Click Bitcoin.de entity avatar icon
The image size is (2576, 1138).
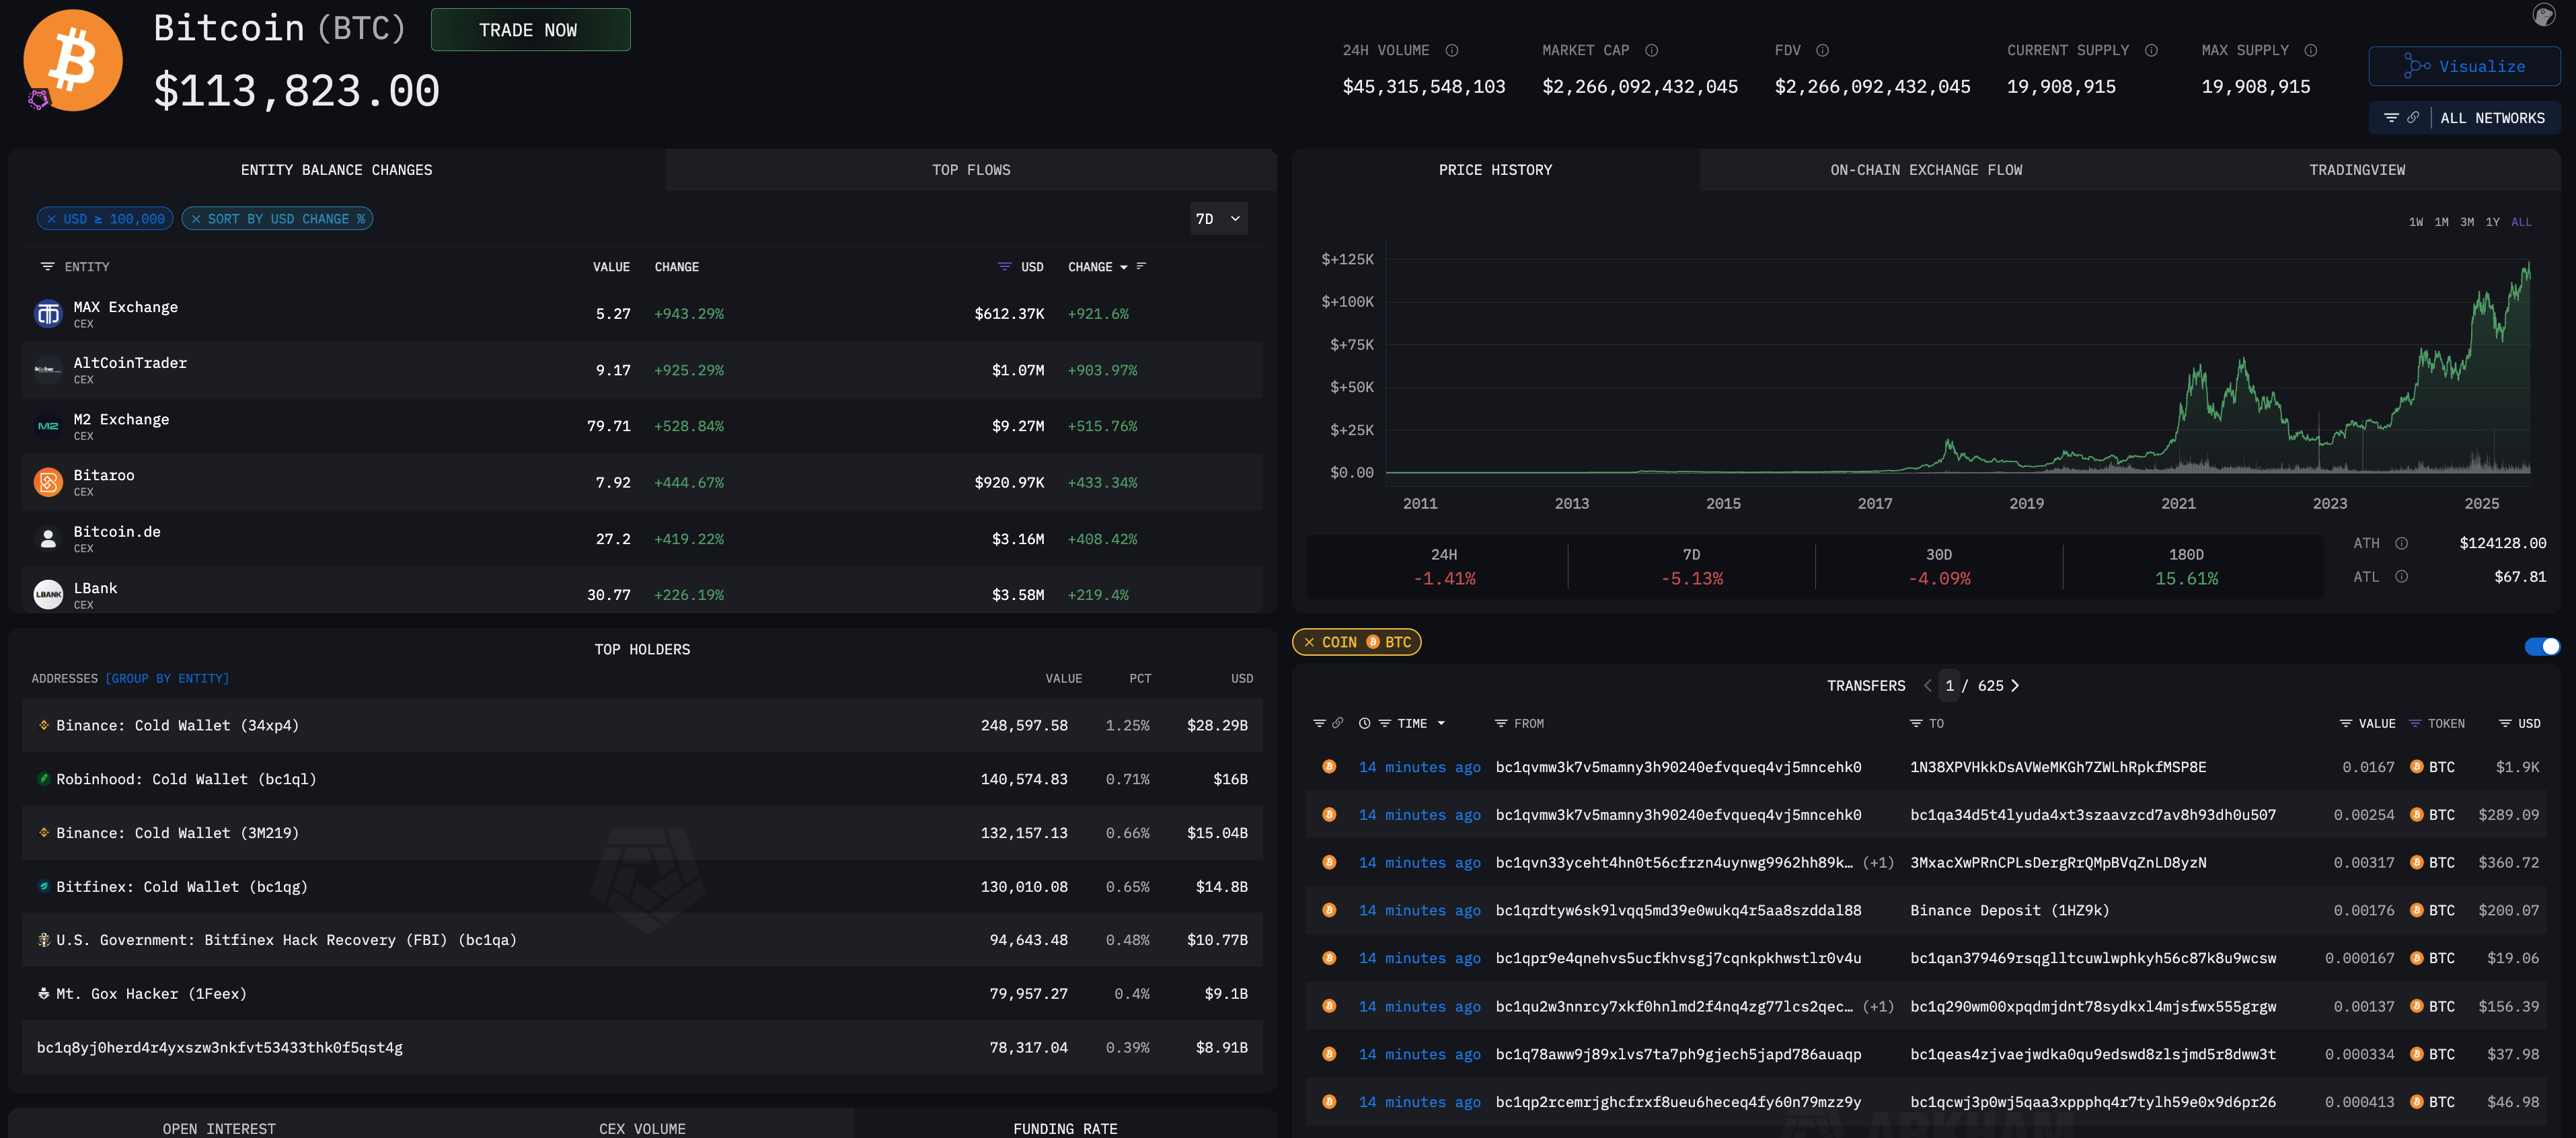coord(48,539)
